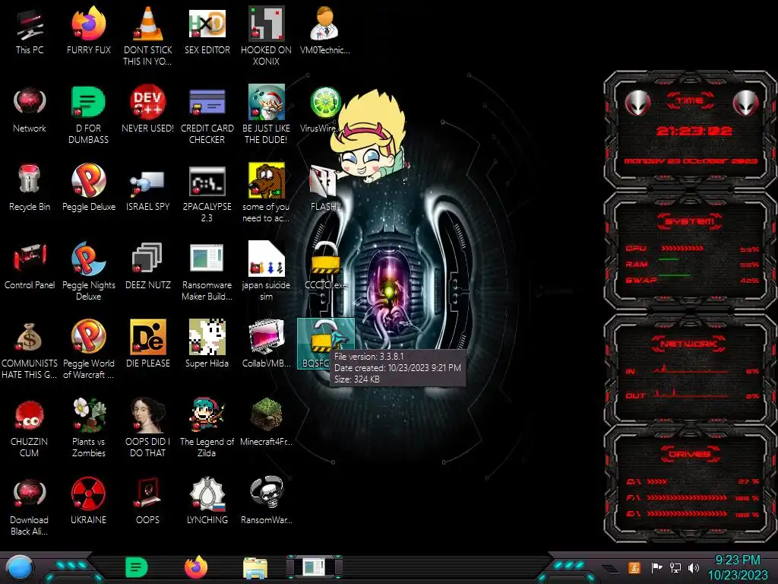
Task: Open the volume speaker tray icon
Action: pos(694,567)
